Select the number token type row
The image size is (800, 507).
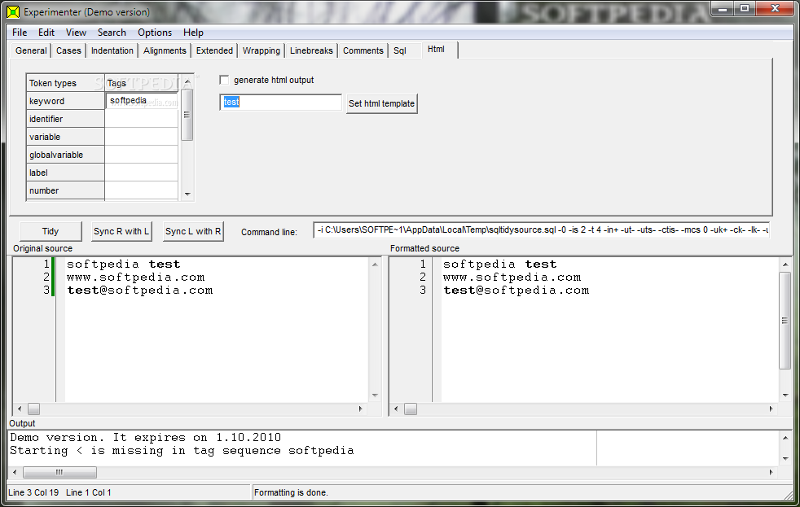click(x=65, y=190)
